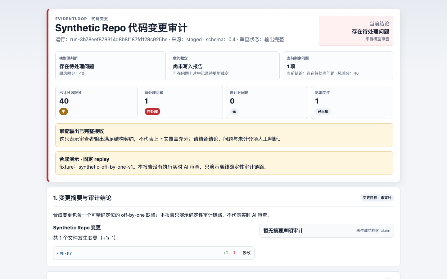Image resolution: width=447 pixels, height=279 pixels.
Task: Click the 已采集 badge under 影响文件
Action: (323, 112)
